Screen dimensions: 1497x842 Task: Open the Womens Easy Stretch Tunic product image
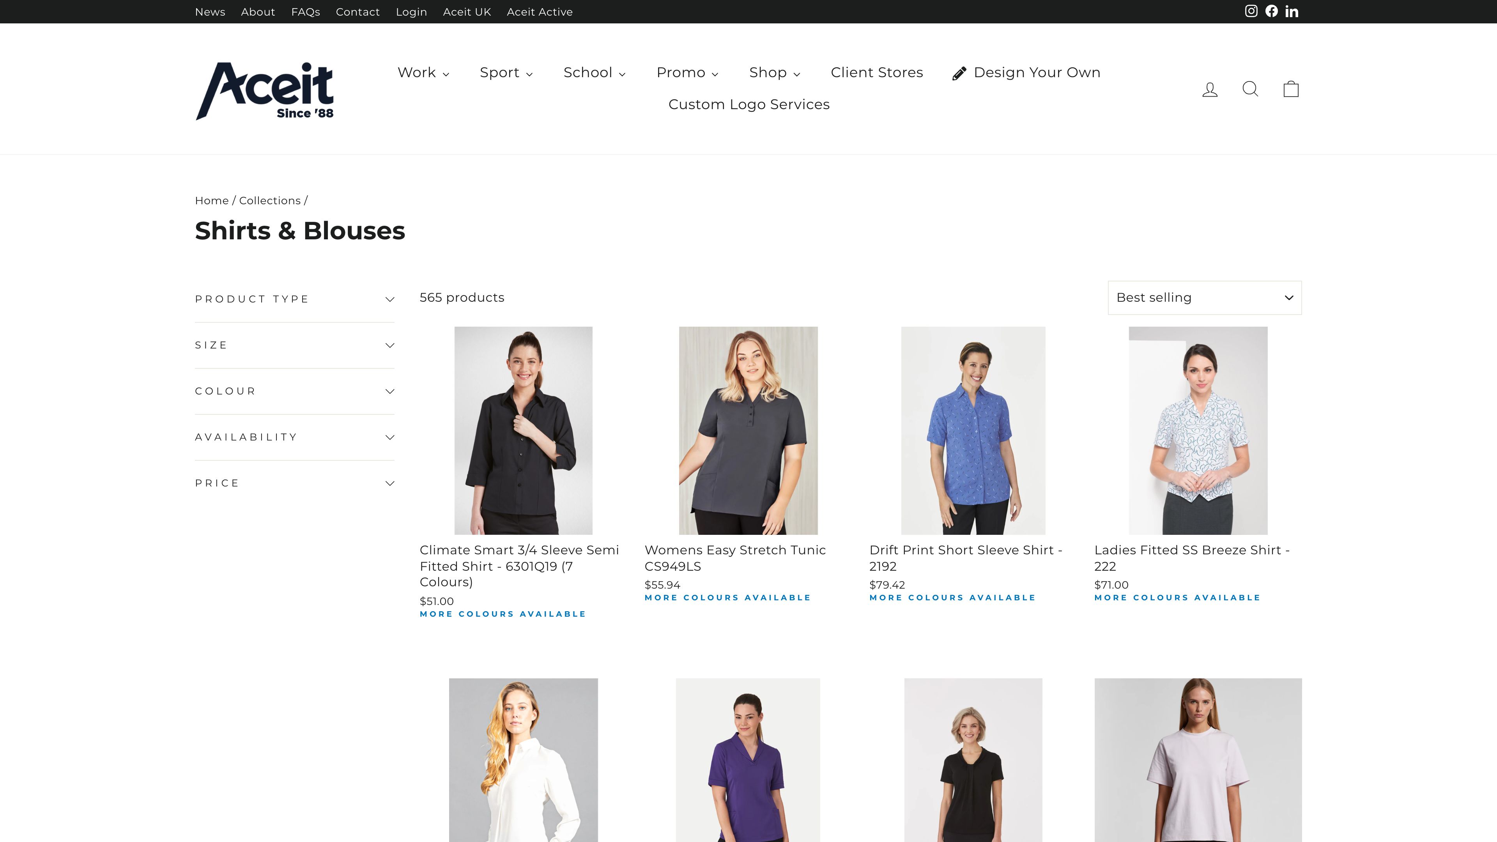(748, 431)
